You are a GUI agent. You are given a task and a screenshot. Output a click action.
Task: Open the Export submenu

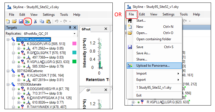point(154,80)
